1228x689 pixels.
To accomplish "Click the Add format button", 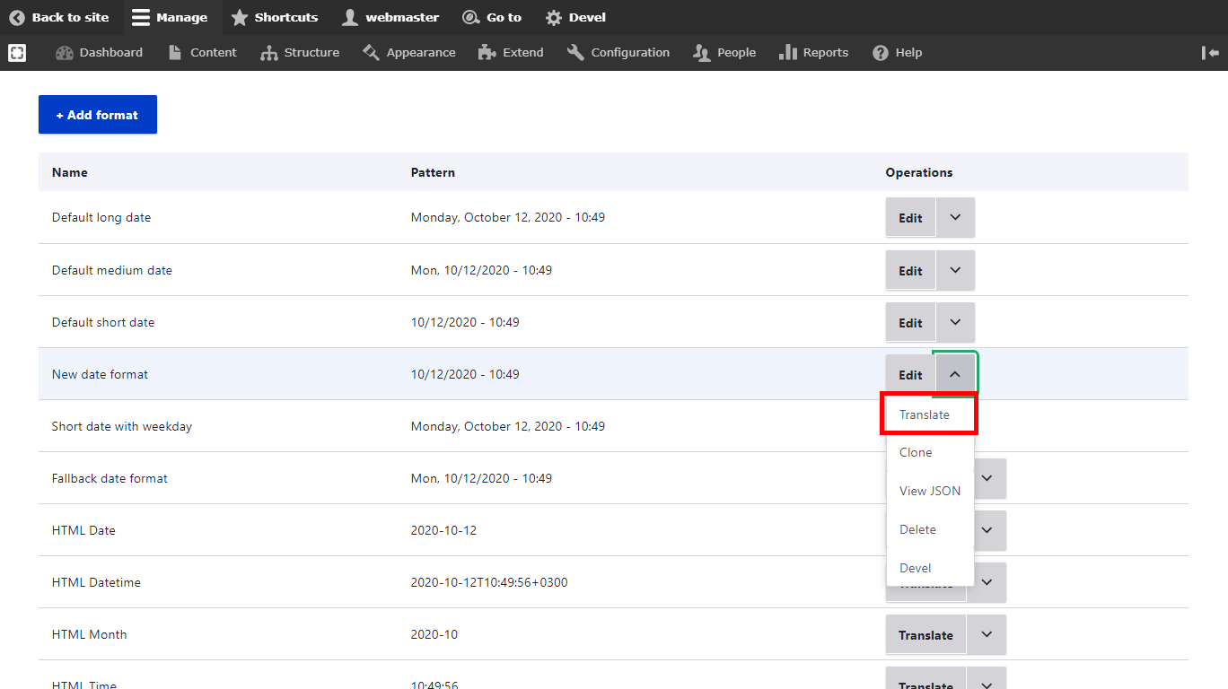I will point(97,115).
